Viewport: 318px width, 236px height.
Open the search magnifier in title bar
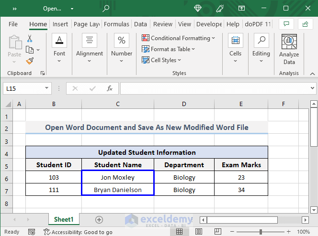tap(106, 8)
